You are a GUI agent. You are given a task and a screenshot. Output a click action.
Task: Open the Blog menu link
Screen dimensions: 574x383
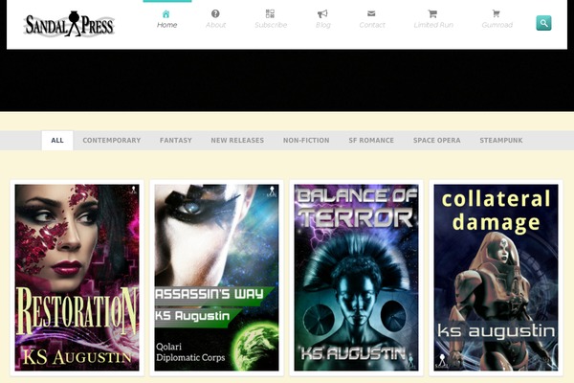click(x=323, y=25)
